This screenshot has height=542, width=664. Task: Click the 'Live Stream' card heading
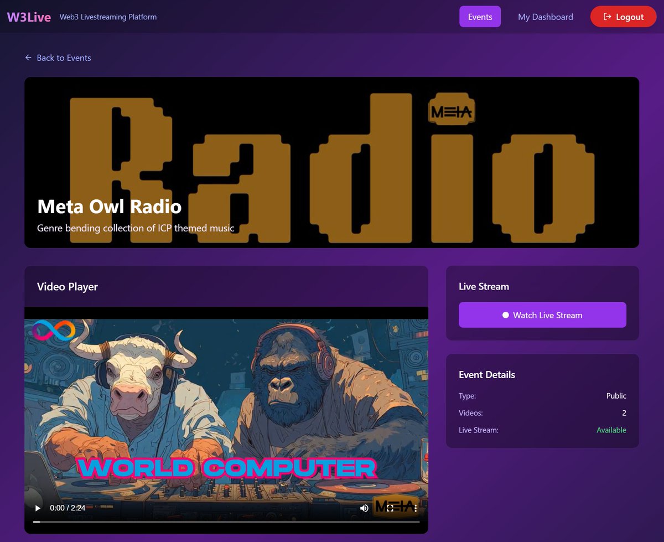484,286
